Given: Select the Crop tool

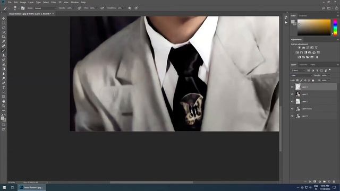Looking at the screenshot, I should 4,37.
